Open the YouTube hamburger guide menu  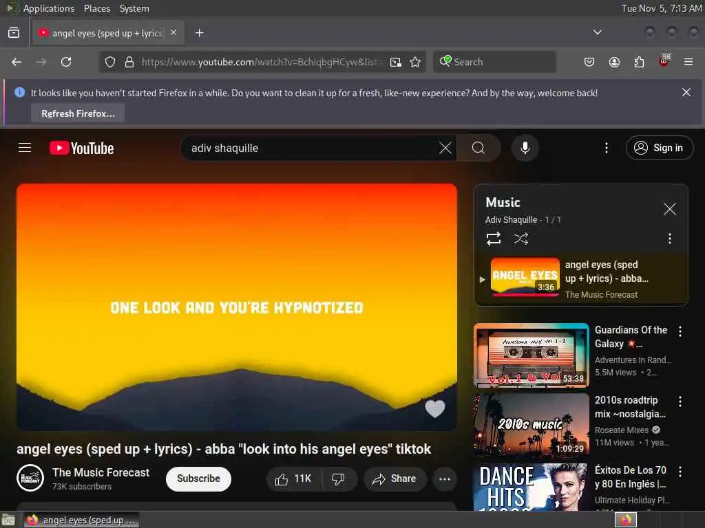click(x=25, y=148)
